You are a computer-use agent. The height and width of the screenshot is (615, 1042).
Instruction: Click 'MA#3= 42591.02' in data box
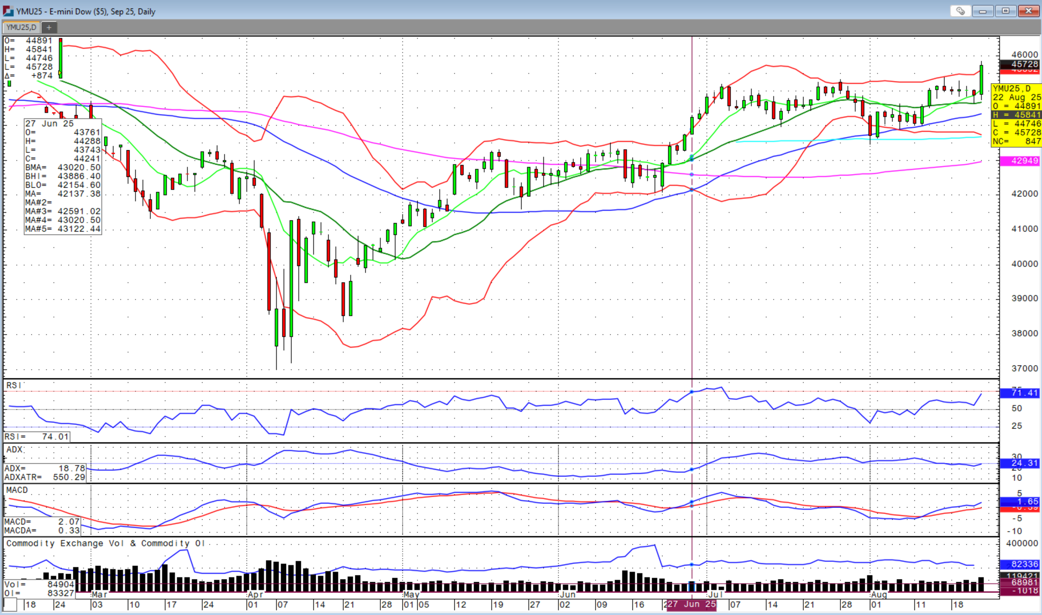(63, 211)
